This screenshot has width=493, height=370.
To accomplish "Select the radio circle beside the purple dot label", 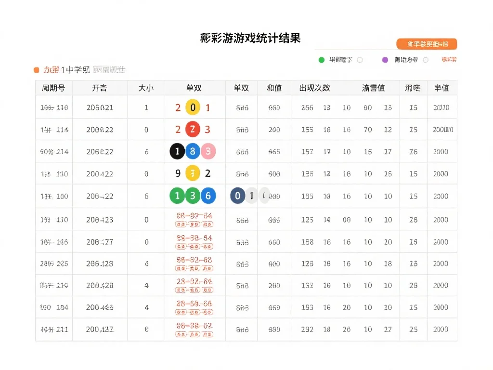I will click(x=426, y=60).
